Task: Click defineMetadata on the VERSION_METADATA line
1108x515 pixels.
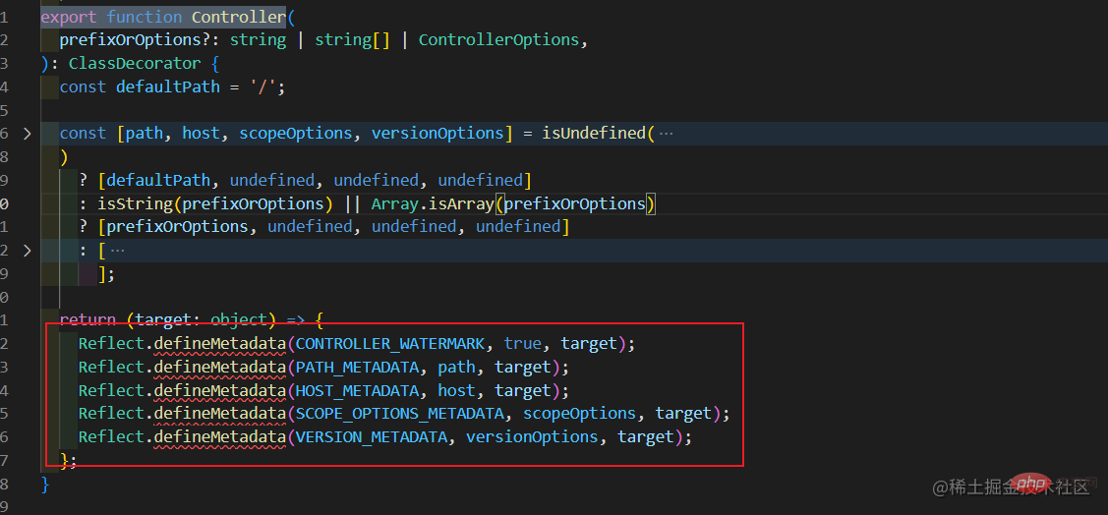Action: [x=220, y=437]
